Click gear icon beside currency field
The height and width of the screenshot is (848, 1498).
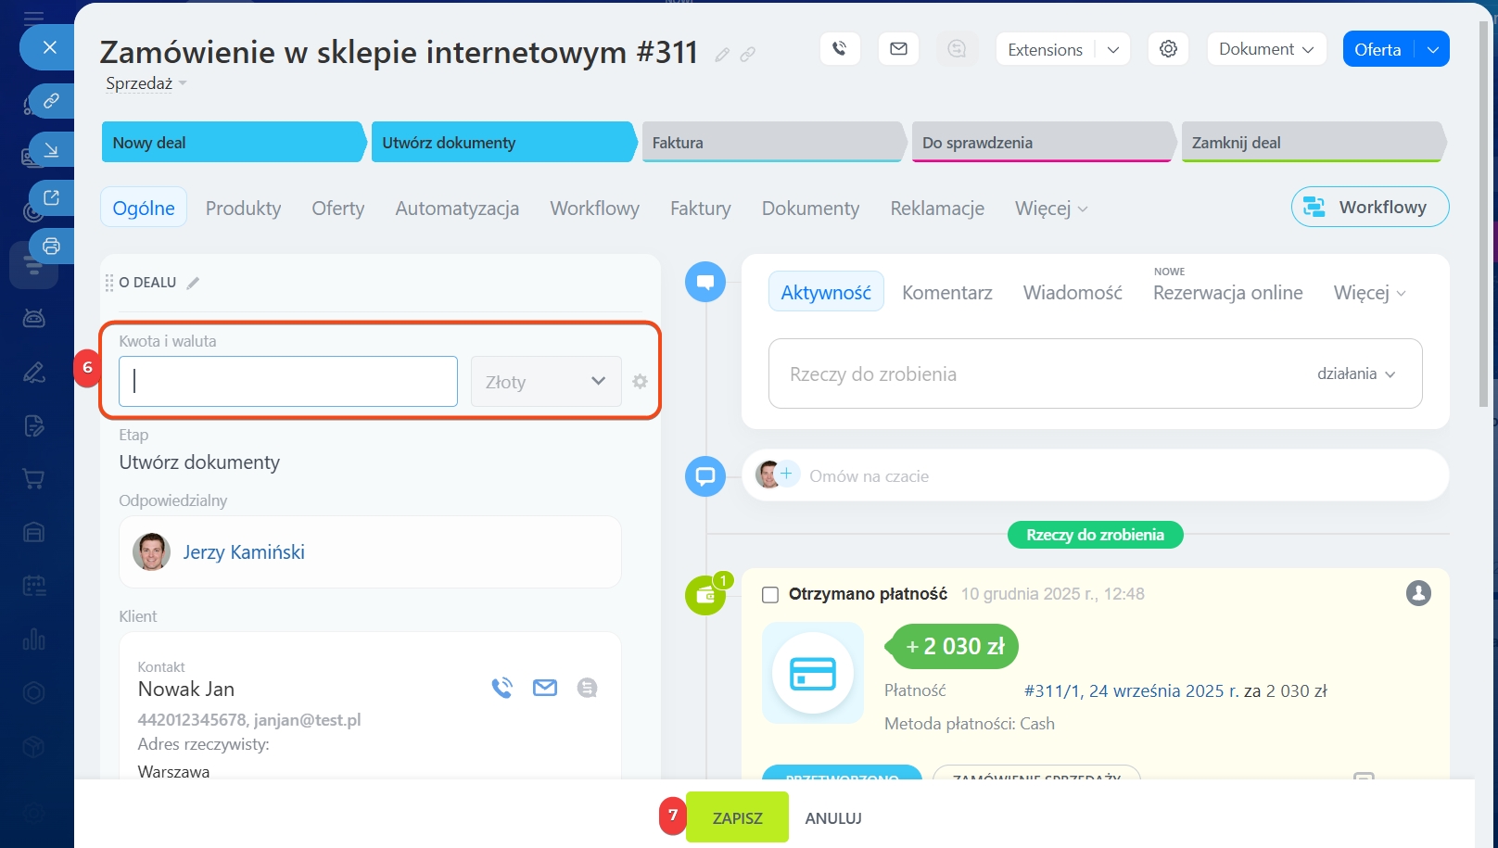[640, 381]
